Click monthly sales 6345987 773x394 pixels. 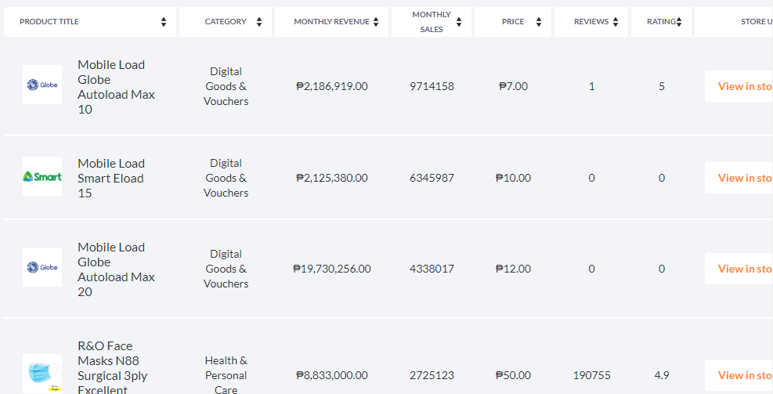(432, 178)
